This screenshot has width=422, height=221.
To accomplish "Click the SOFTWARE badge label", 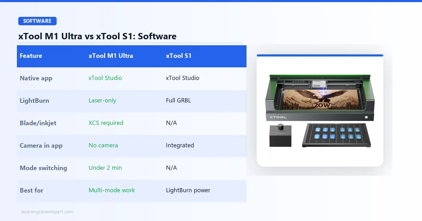I will tap(37, 21).
